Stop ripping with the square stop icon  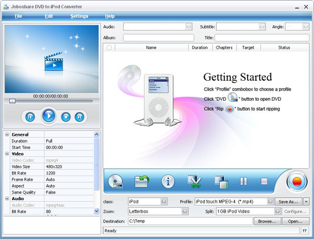pos(264,181)
